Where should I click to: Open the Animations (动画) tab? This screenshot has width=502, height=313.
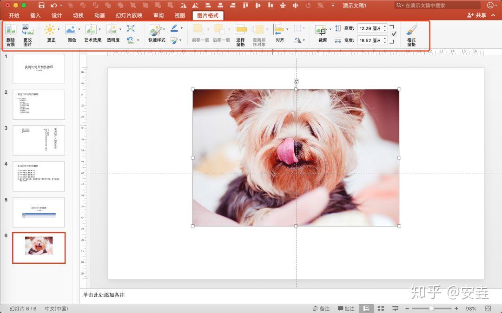99,15
